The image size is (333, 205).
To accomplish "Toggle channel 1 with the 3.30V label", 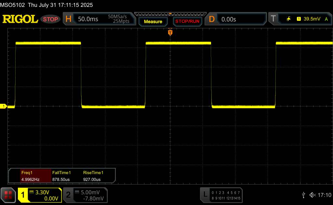I will [40, 195].
